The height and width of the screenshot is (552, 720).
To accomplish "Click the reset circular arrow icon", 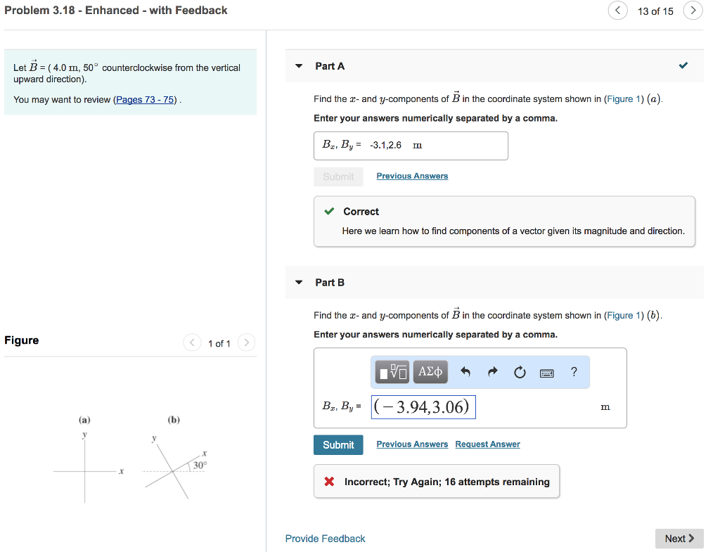I will tap(520, 373).
